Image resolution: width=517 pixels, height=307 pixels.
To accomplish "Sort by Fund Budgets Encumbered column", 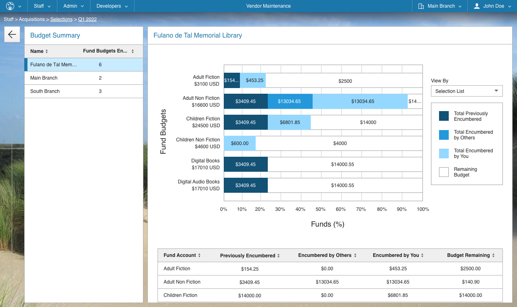I will click(132, 51).
